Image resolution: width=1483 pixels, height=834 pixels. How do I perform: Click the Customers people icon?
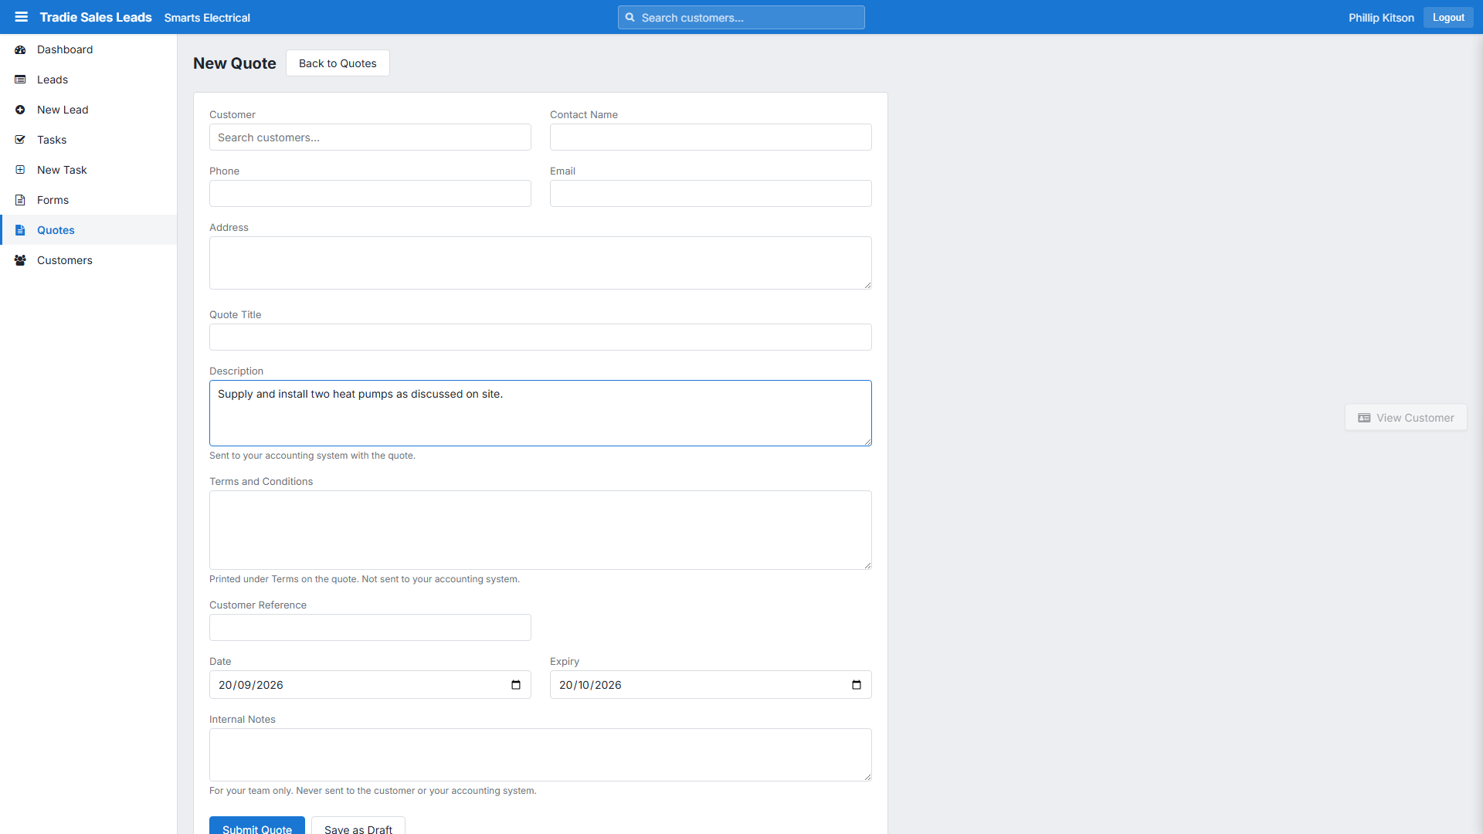(20, 260)
